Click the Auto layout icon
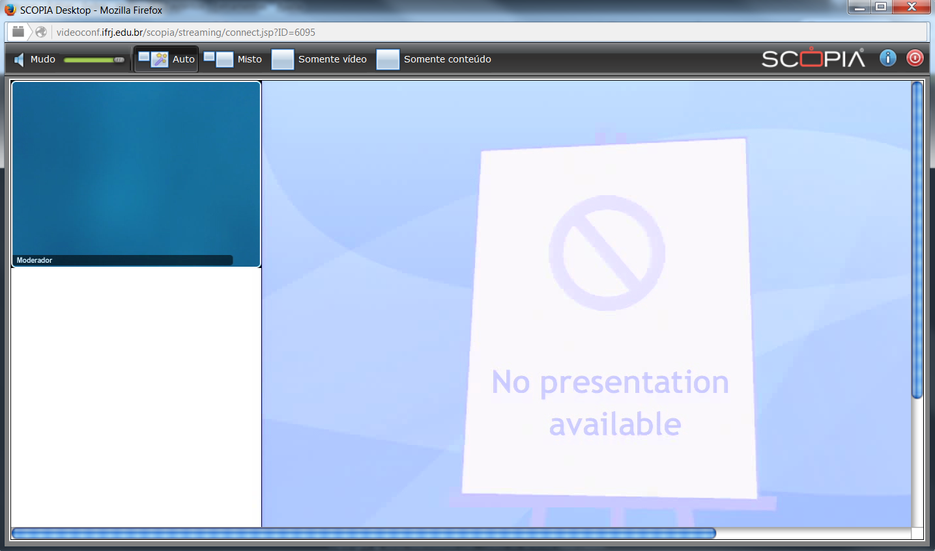935x551 pixels. click(x=153, y=59)
